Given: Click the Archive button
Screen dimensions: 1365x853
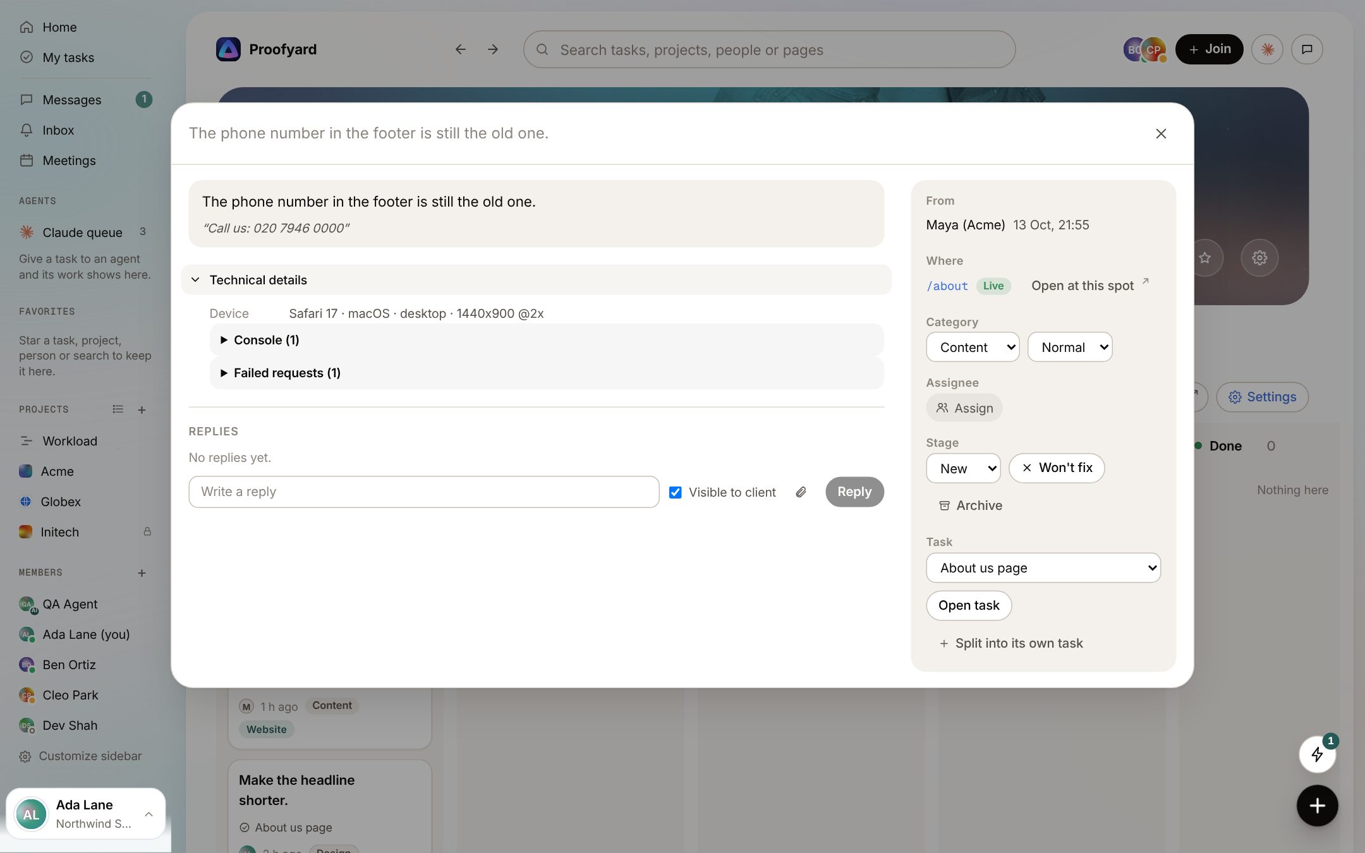Looking at the screenshot, I should (x=971, y=505).
